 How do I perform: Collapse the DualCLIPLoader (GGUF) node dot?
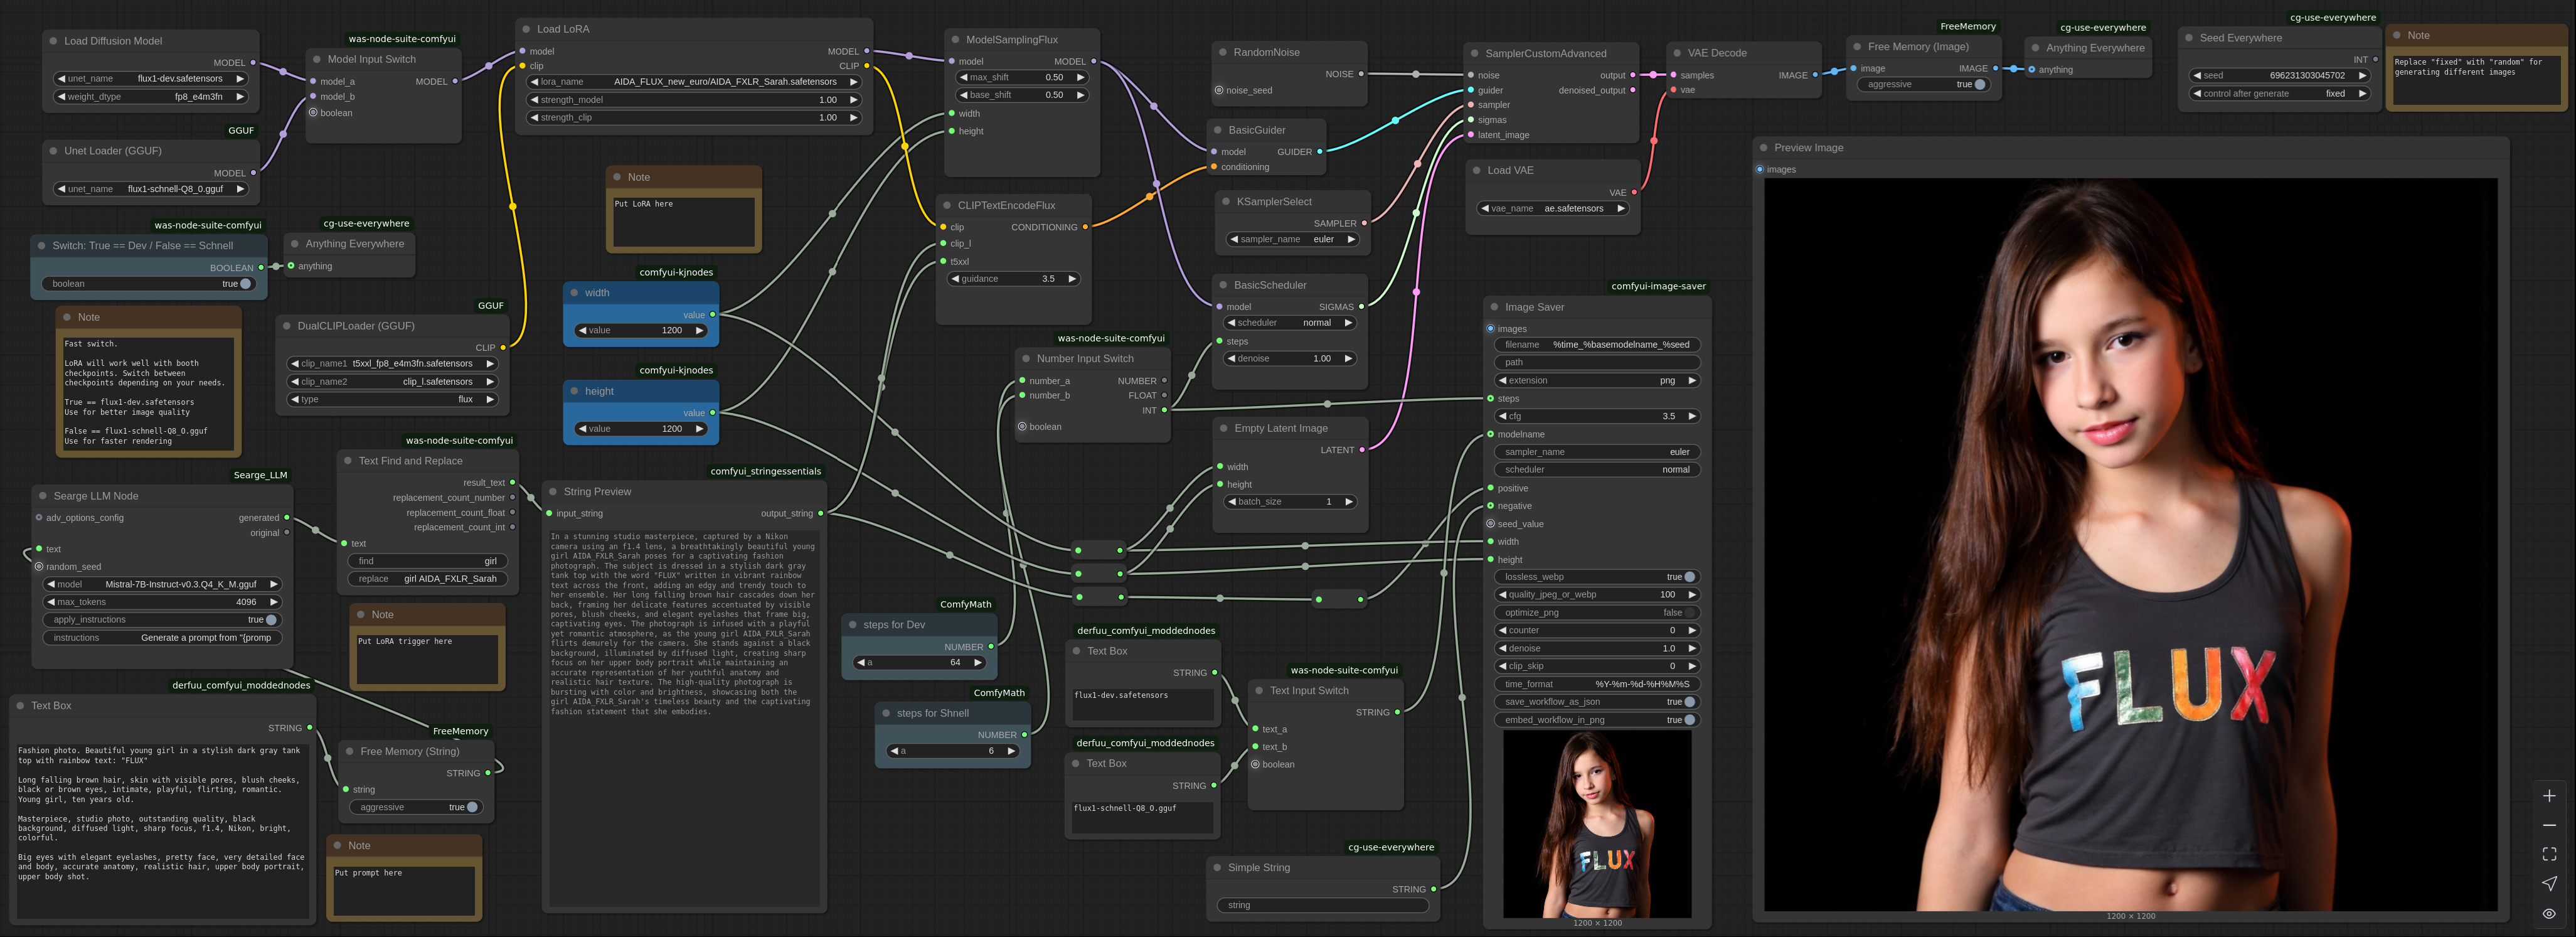click(287, 326)
